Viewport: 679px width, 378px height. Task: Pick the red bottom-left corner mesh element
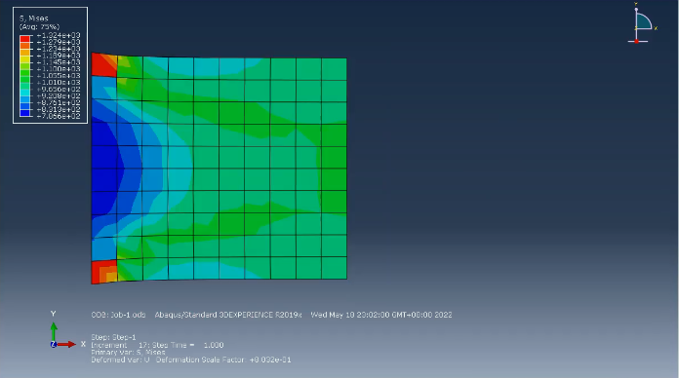pos(104,272)
